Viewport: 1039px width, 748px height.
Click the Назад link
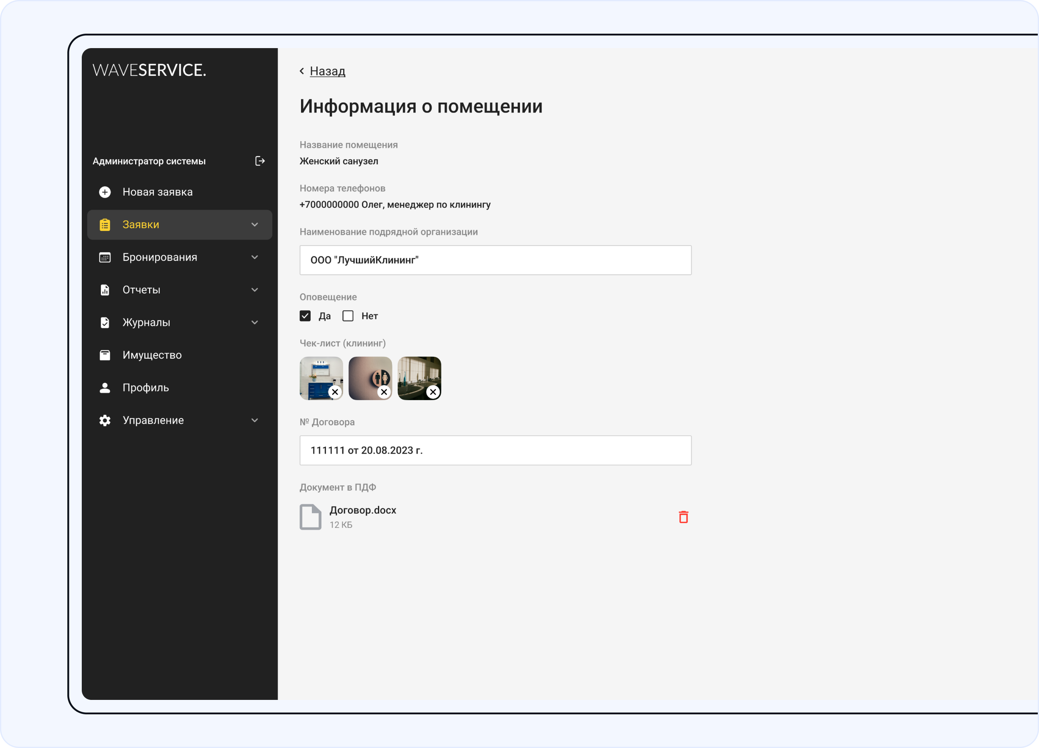[x=327, y=71]
